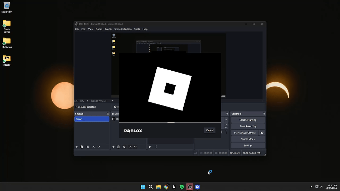
Task: Cancel the Roblox loading dialog
Action: pos(210,130)
